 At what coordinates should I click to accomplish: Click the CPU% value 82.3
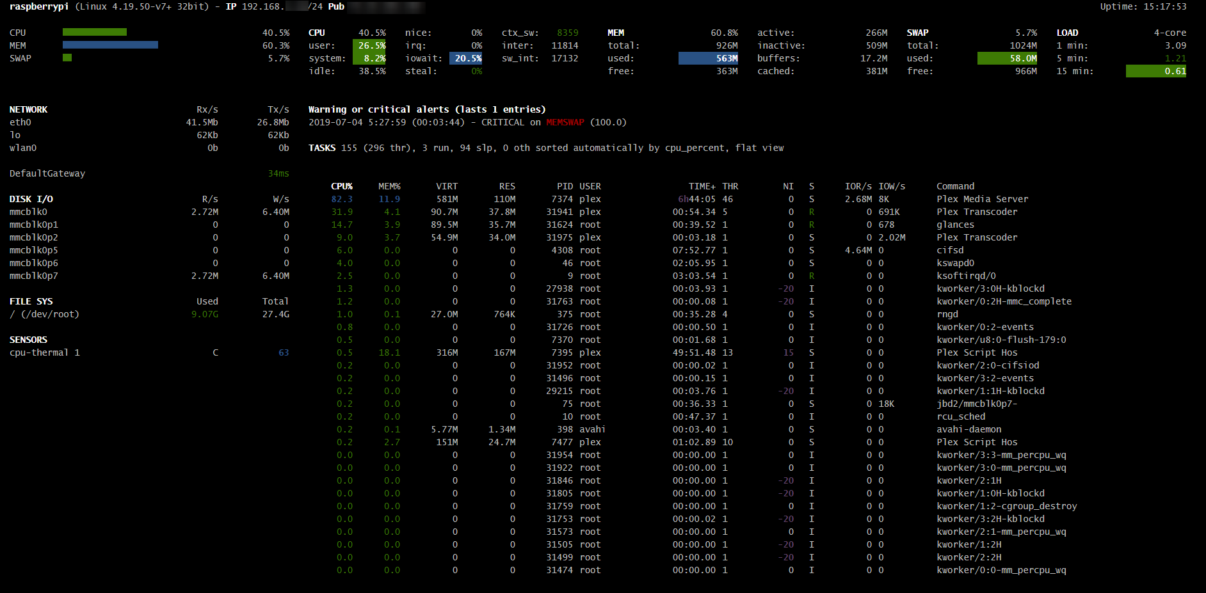[x=342, y=199]
